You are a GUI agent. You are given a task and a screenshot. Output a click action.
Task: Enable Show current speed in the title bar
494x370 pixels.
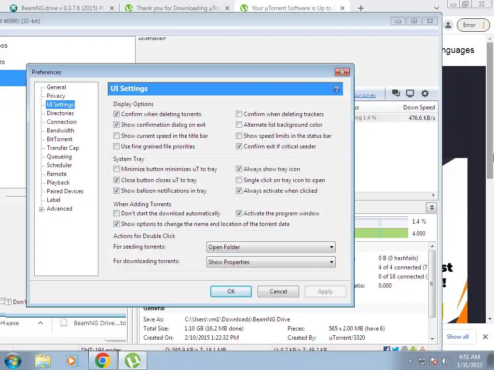[116, 135]
